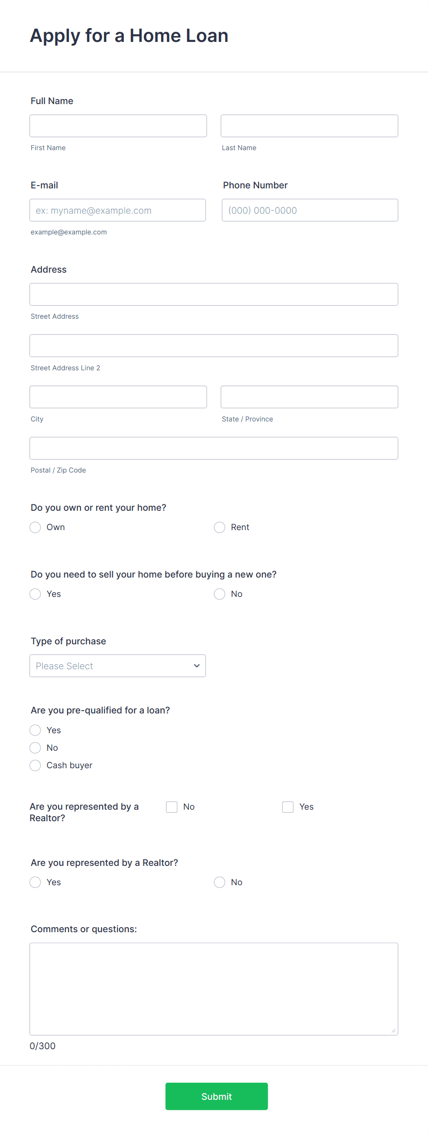The width and height of the screenshot is (428, 1133).
Task: Click the First Name input field
Action: click(x=118, y=125)
